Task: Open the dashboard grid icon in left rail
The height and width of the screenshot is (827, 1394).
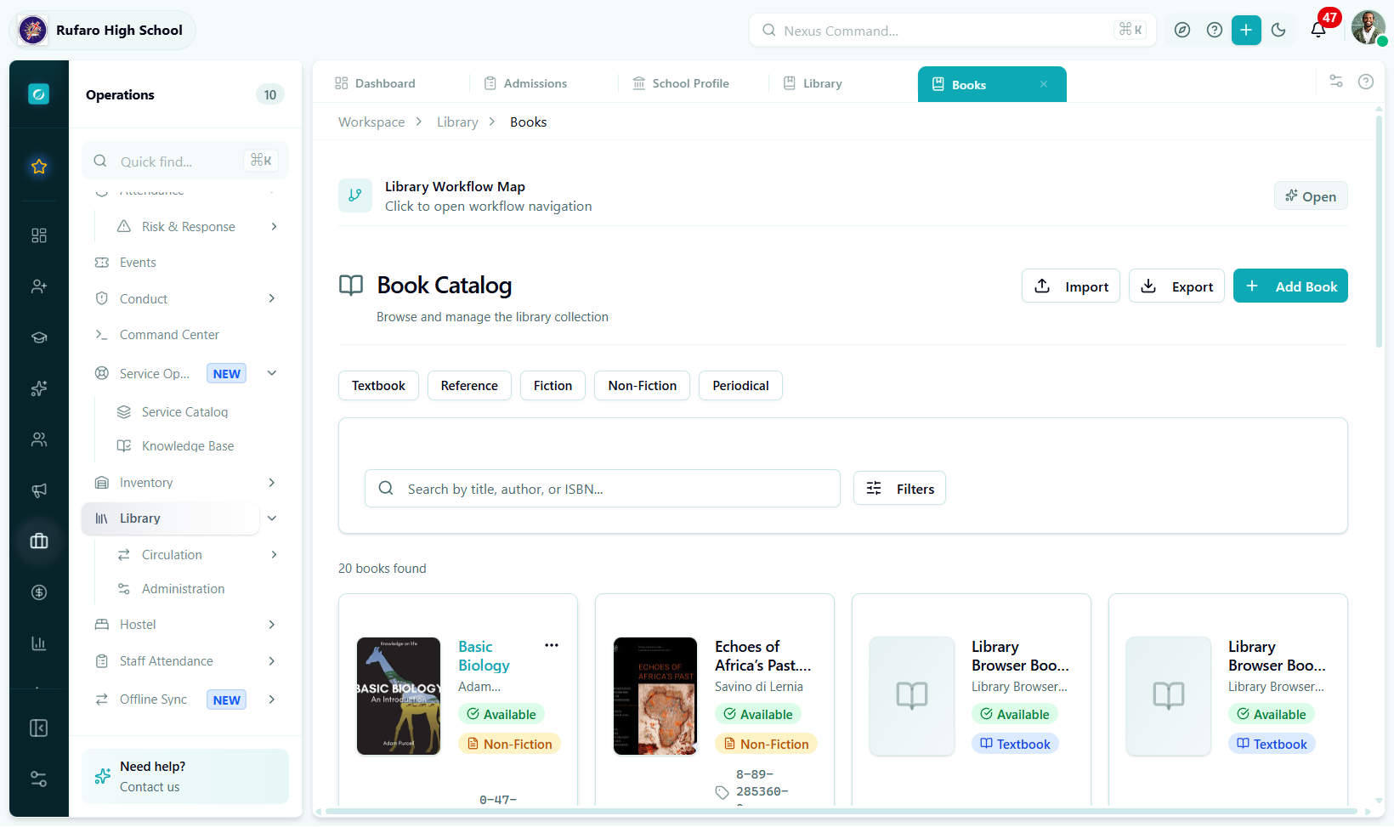Action: point(39,235)
